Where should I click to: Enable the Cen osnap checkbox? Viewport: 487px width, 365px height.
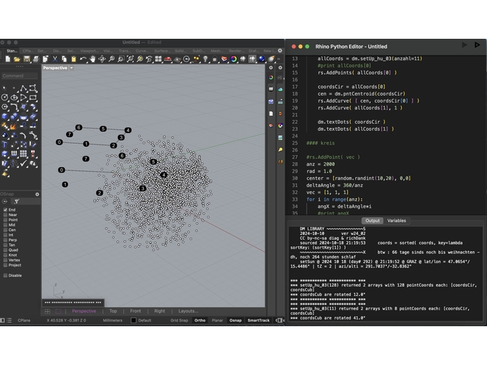tap(5, 230)
